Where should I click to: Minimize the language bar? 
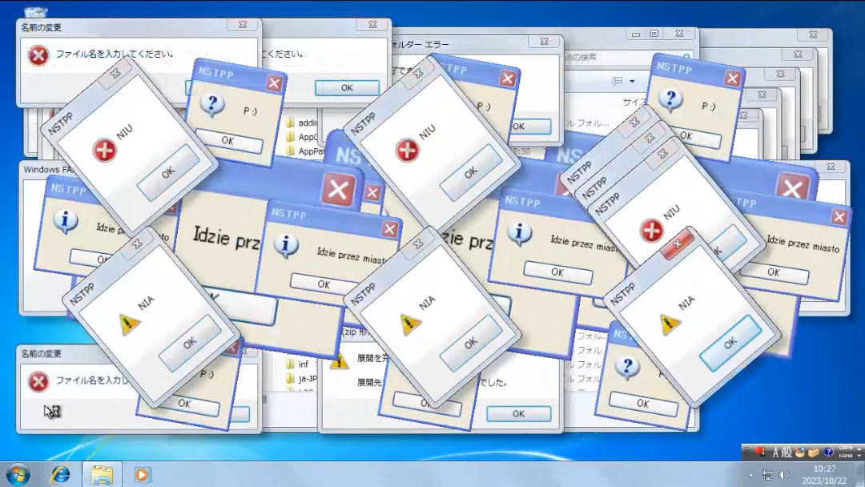point(859,448)
